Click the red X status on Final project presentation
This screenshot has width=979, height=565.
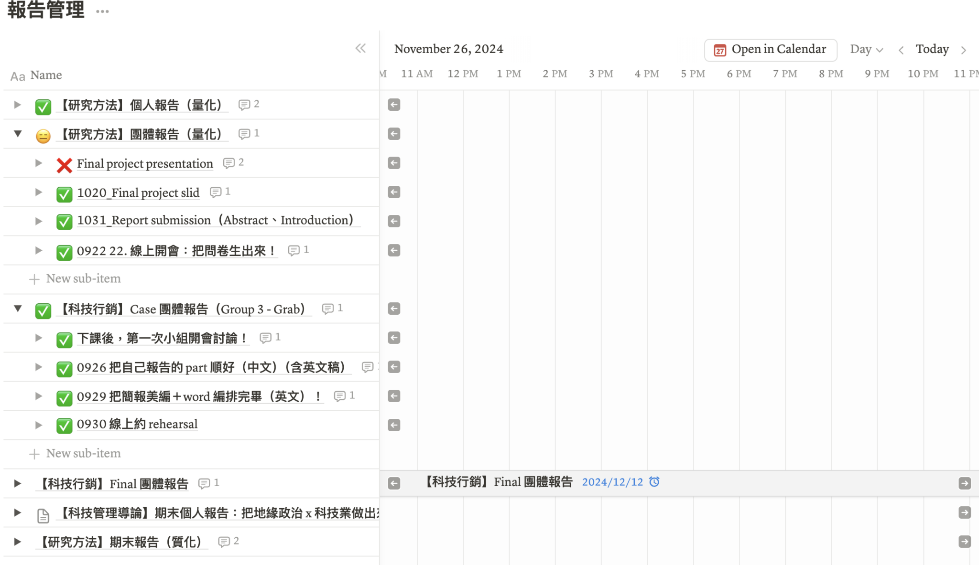tap(64, 163)
